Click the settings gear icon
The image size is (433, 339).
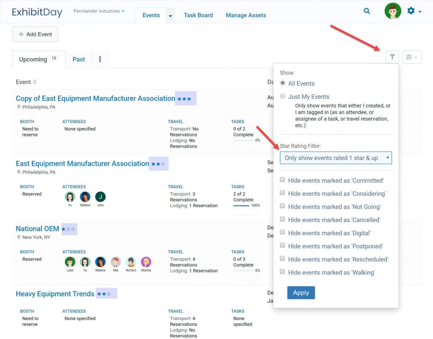coord(411,11)
